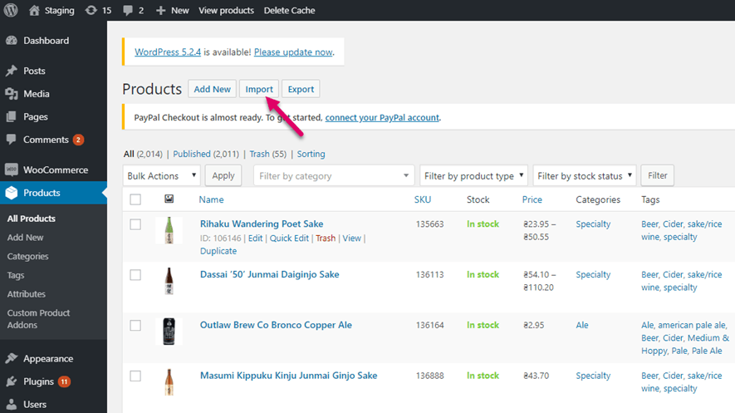Click Quick Edit under Rihaku product
The image size is (735, 413).
[x=289, y=238]
